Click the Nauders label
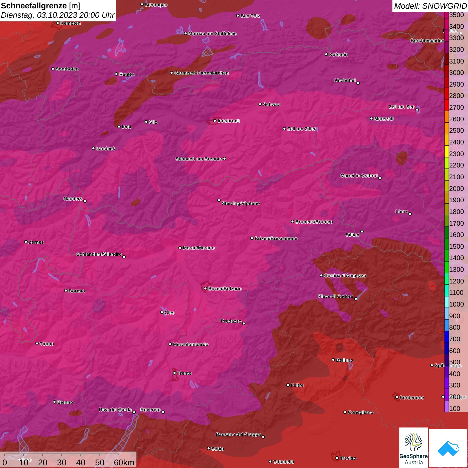This screenshot has height=468, width=468. coord(73,199)
